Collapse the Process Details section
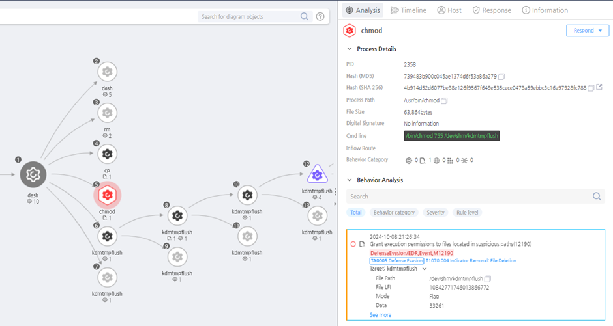The height and width of the screenshot is (326, 613). (350, 49)
